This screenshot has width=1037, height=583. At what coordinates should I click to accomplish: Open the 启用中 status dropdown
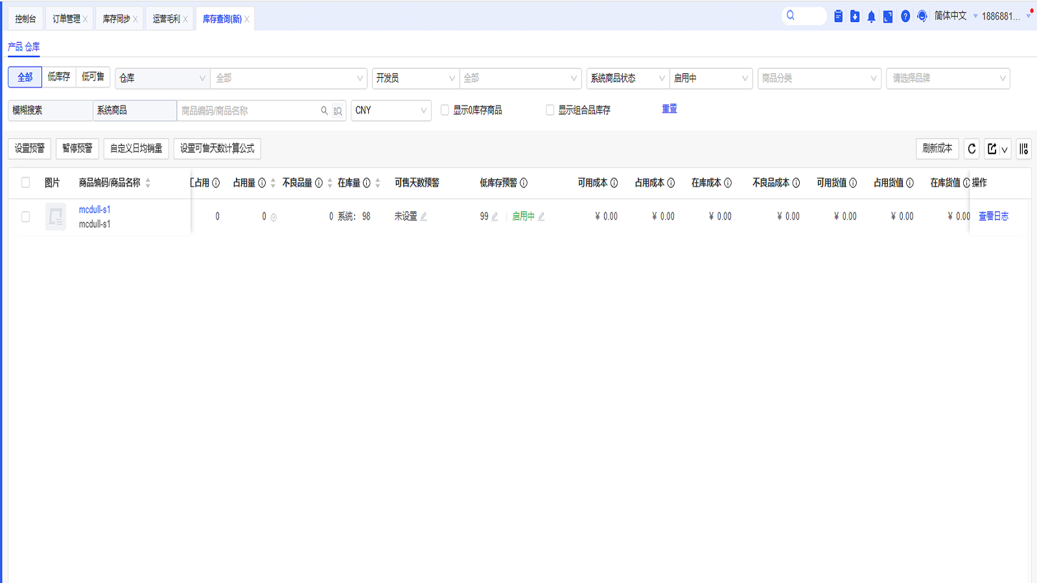pos(711,78)
